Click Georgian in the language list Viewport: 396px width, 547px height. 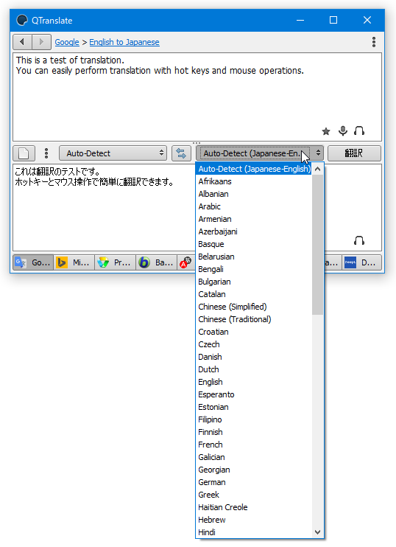253,470
